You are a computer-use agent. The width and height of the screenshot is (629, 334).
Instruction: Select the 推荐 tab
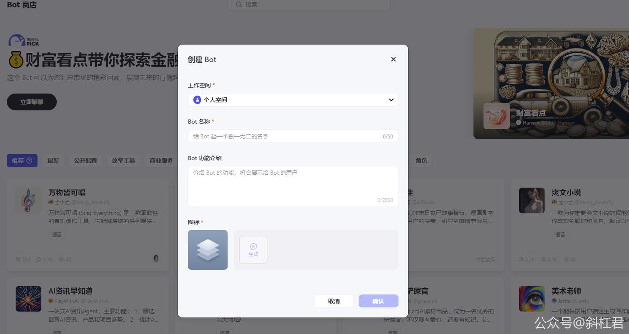(22, 160)
